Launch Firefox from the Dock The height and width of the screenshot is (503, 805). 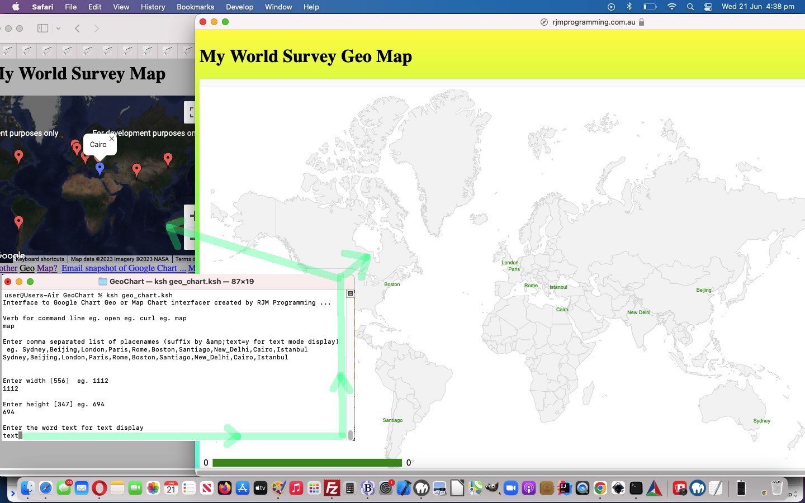pyautogui.click(x=225, y=488)
